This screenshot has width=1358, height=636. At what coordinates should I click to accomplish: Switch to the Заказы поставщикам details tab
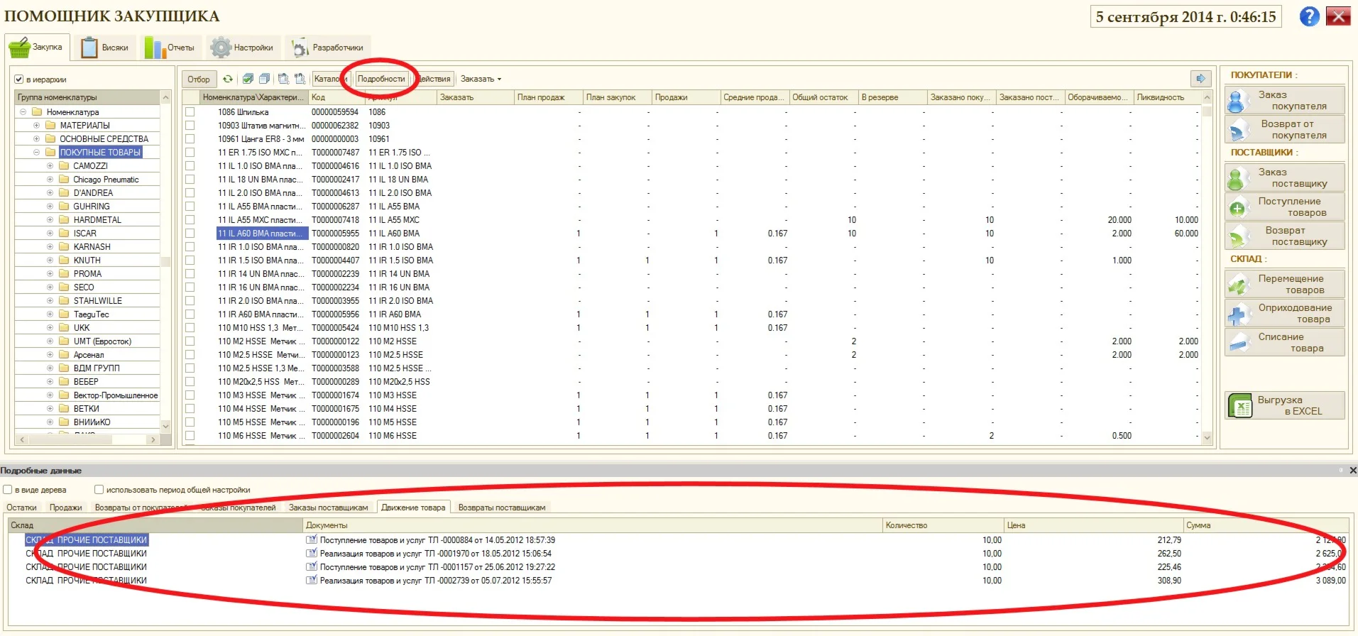(x=328, y=508)
